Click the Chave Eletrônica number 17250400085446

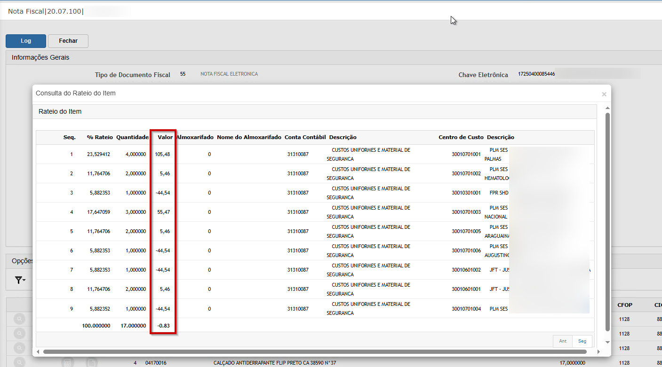[536, 74]
